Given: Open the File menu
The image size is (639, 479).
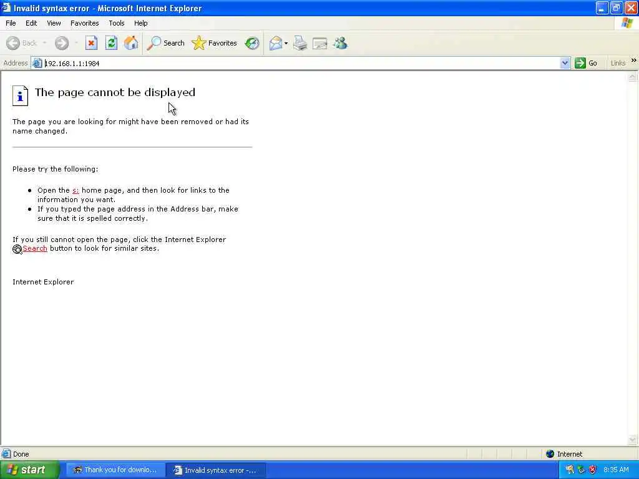Looking at the screenshot, I should click(11, 23).
